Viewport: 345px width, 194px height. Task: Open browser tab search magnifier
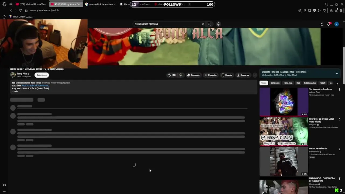tap(326, 4)
